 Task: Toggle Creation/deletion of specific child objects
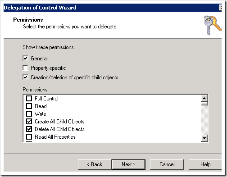point(25,77)
